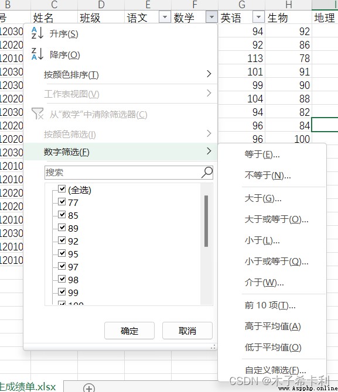Select column D header
Viewport: 338px width, 392px height.
tap(101, 5)
